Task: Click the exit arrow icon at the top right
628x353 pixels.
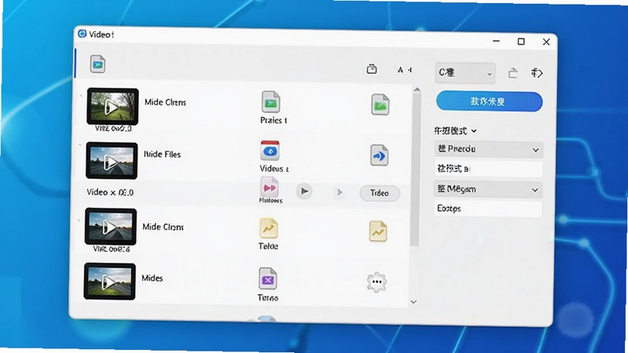Action: 537,73
